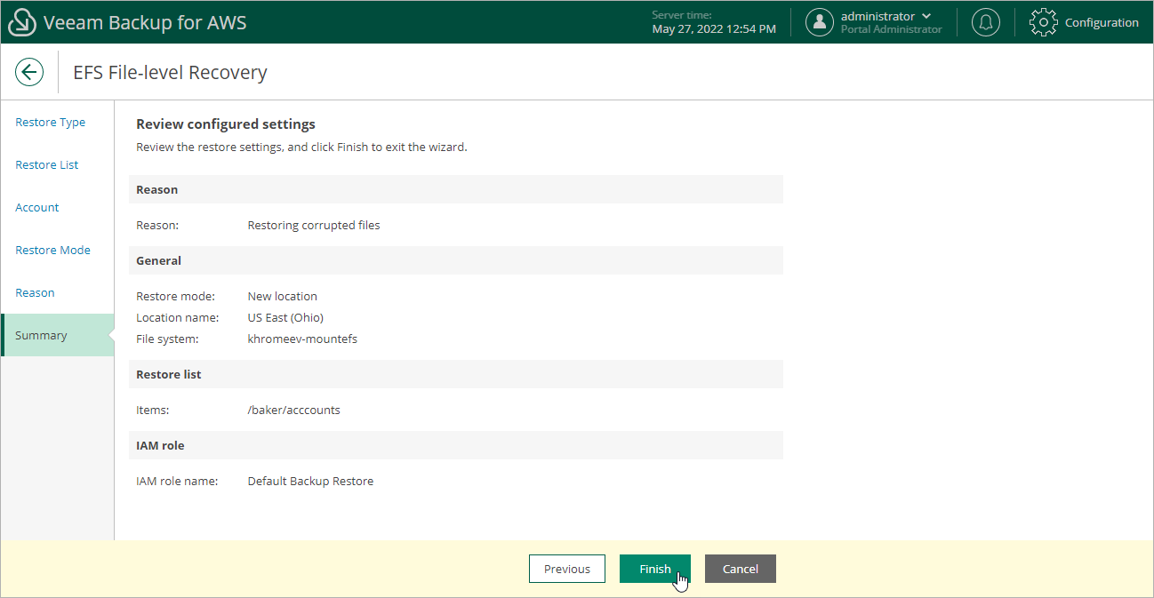Click Finish to complete the wizard
1154x598 pixels.
(654, 569)
